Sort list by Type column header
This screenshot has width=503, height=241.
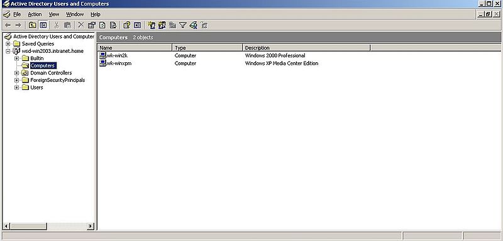(207, 48)
